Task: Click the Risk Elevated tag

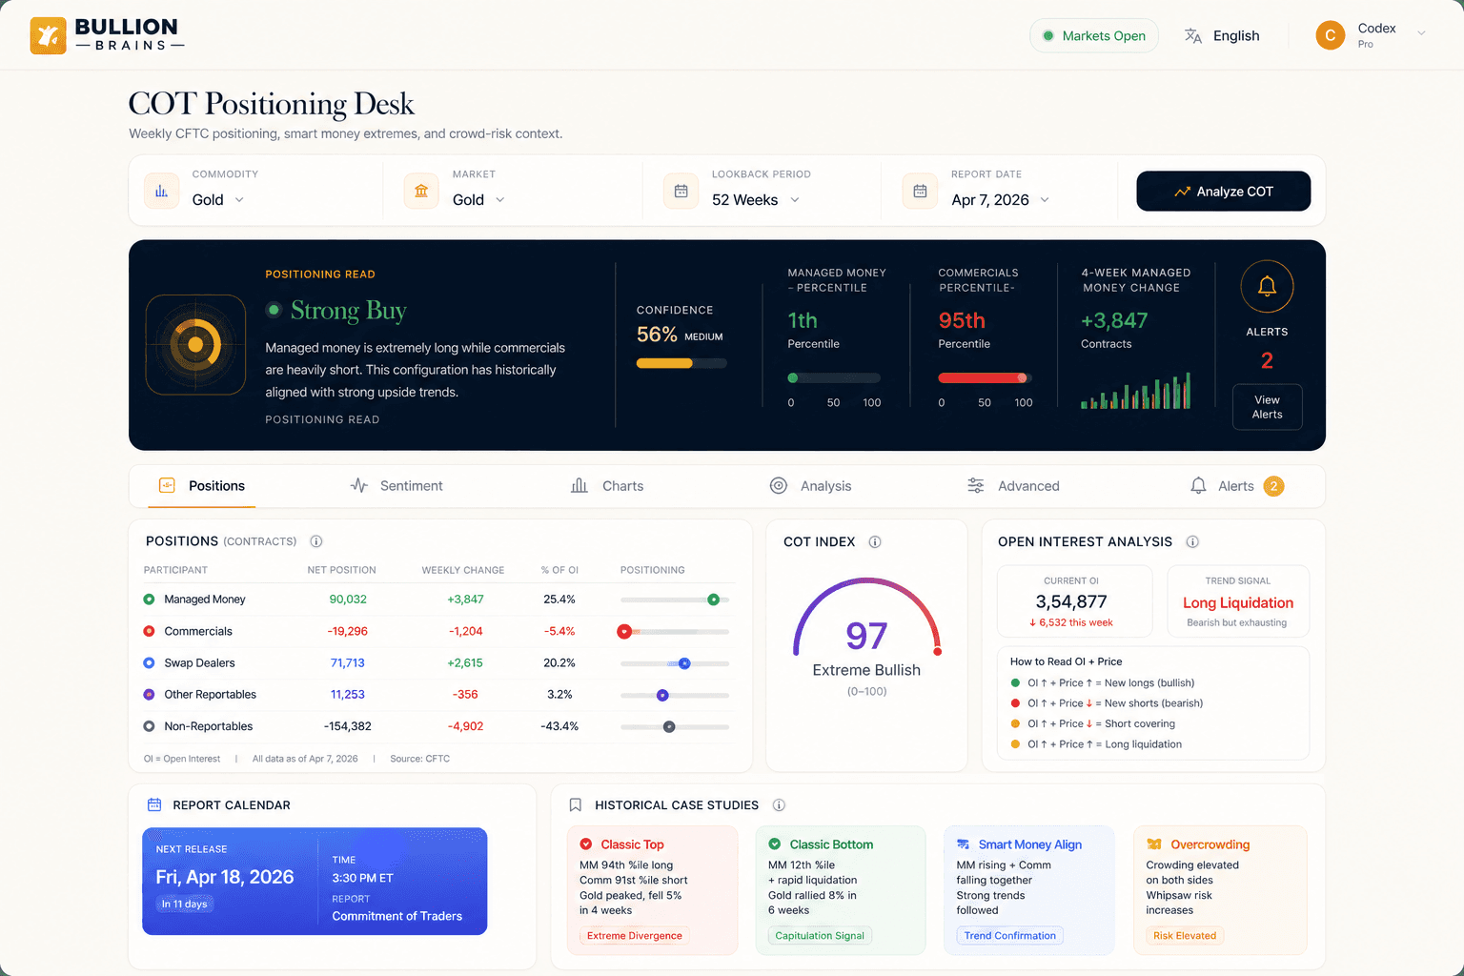Action: (1185, 935)
